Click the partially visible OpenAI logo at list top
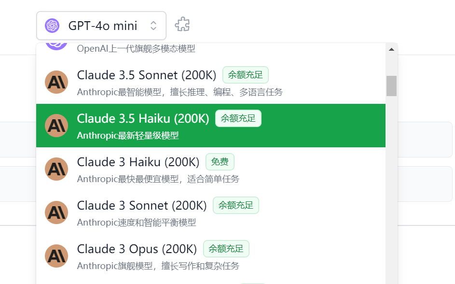 [56, 46]
